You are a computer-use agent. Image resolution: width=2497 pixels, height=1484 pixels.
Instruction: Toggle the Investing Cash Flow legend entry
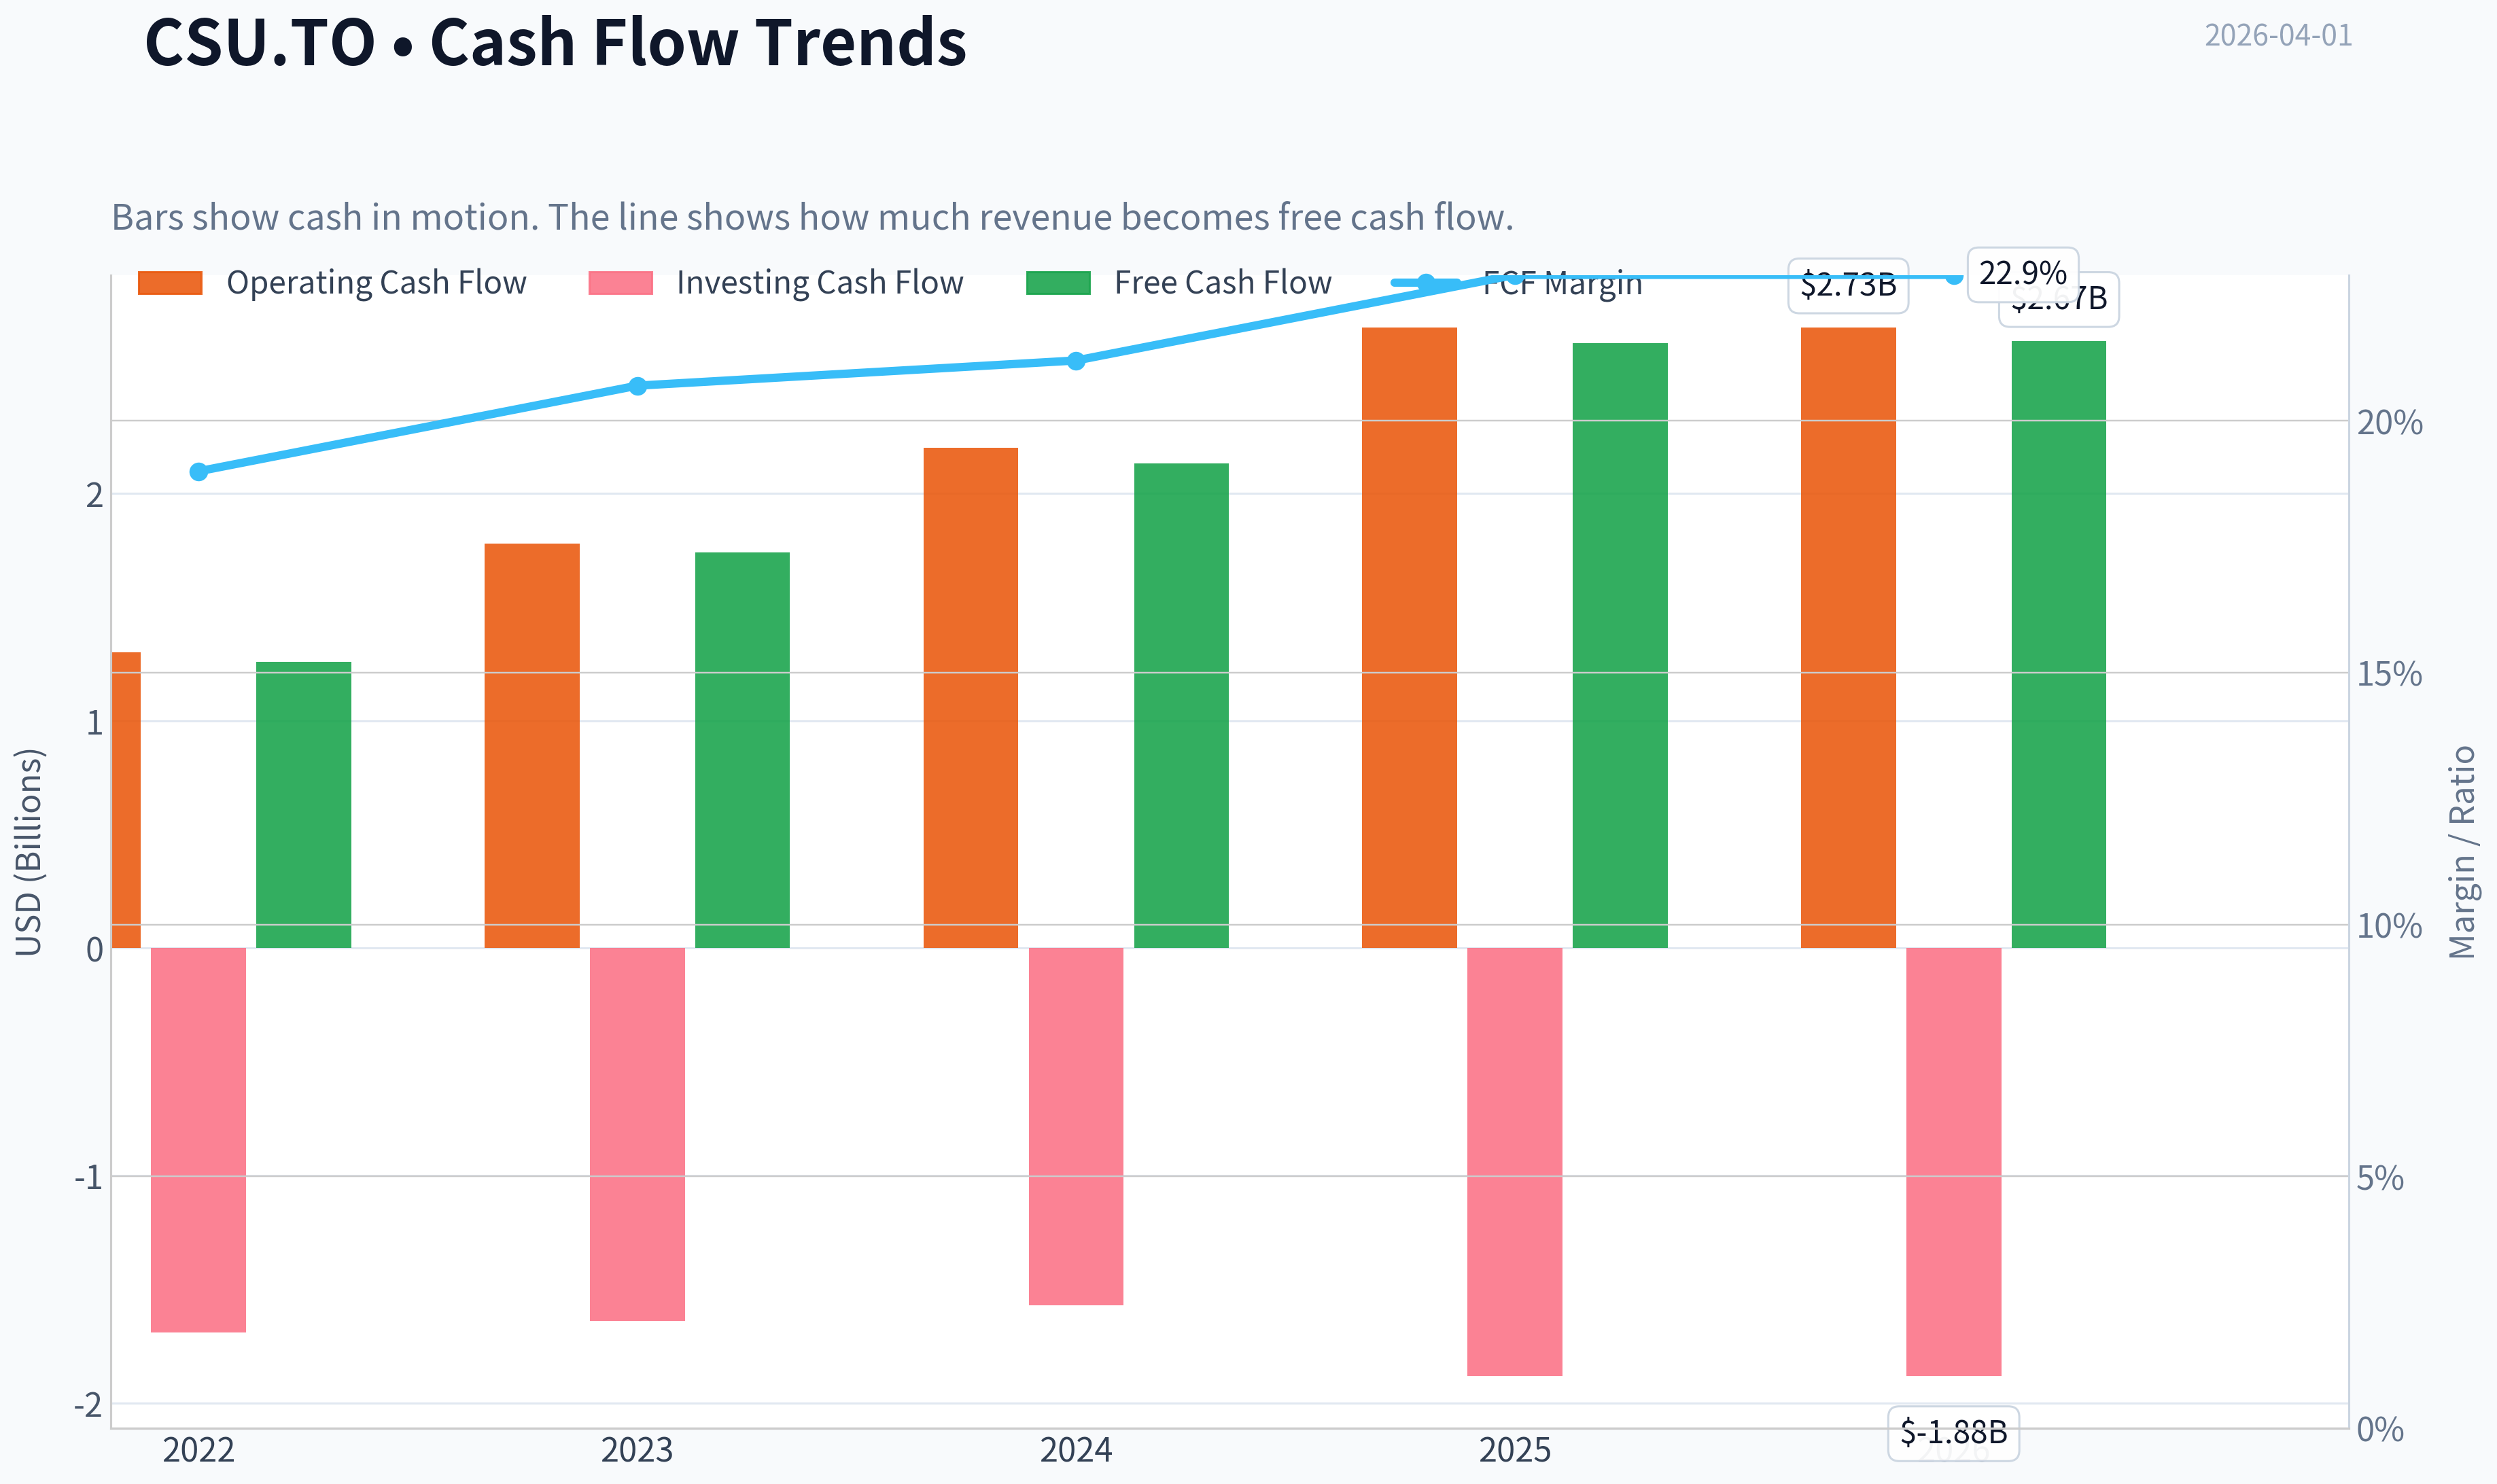pos(776,283)
